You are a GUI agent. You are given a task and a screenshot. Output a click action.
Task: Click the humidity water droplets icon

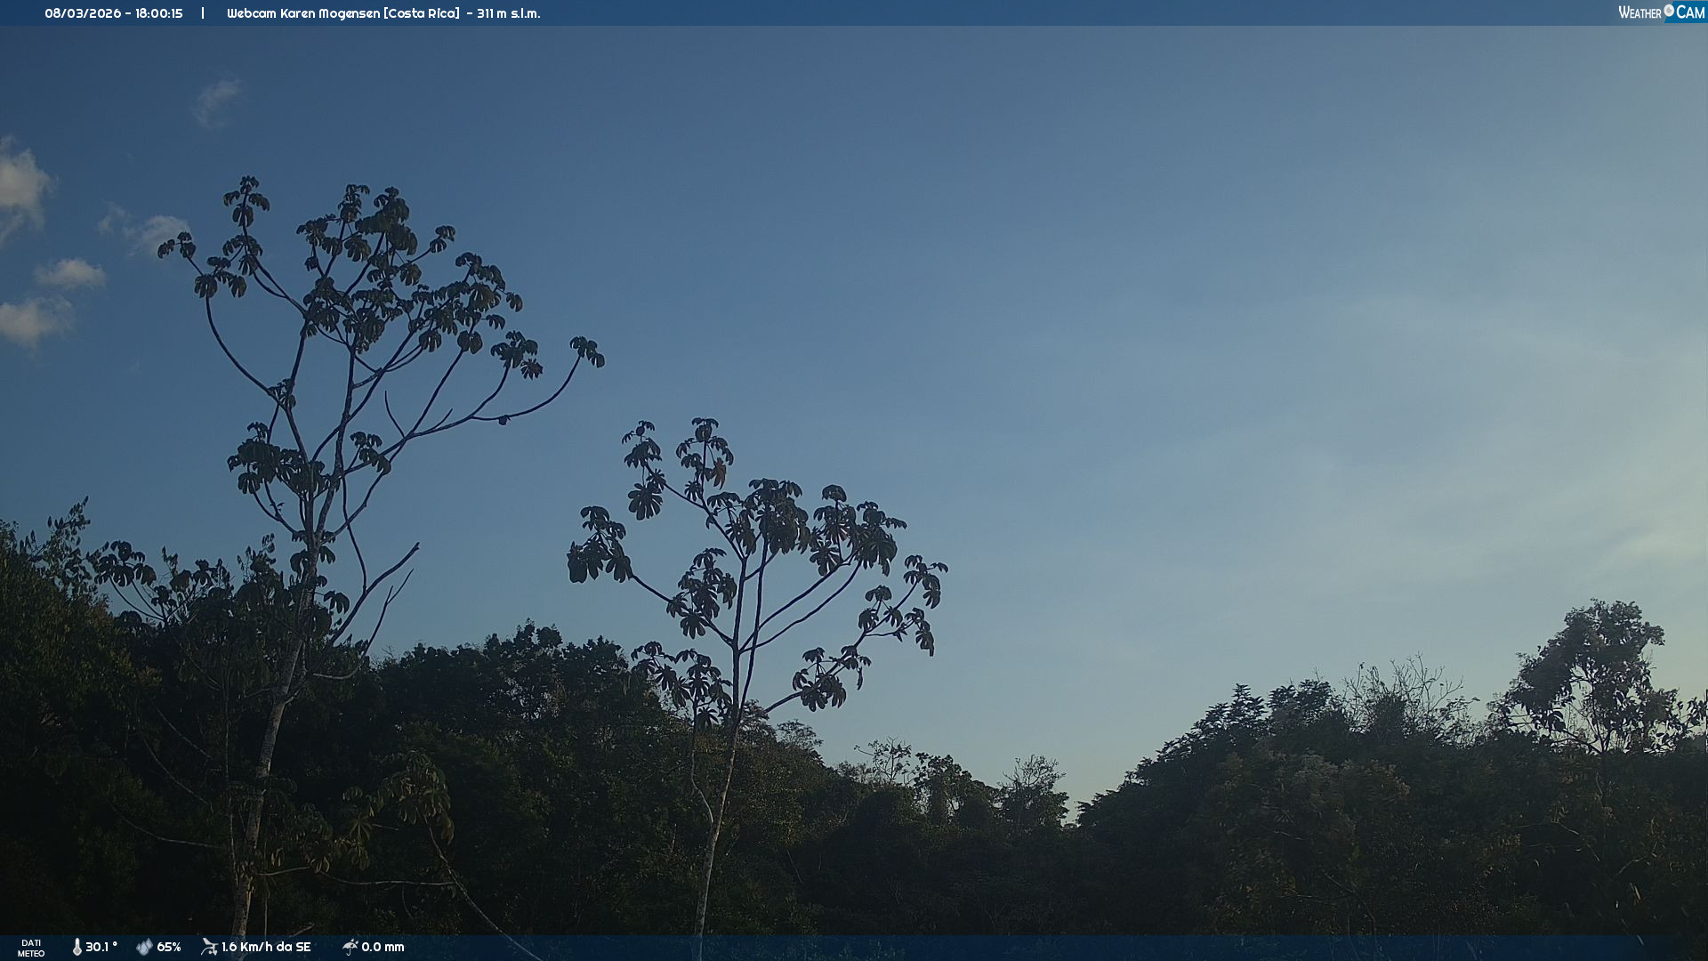pos(144,947)
